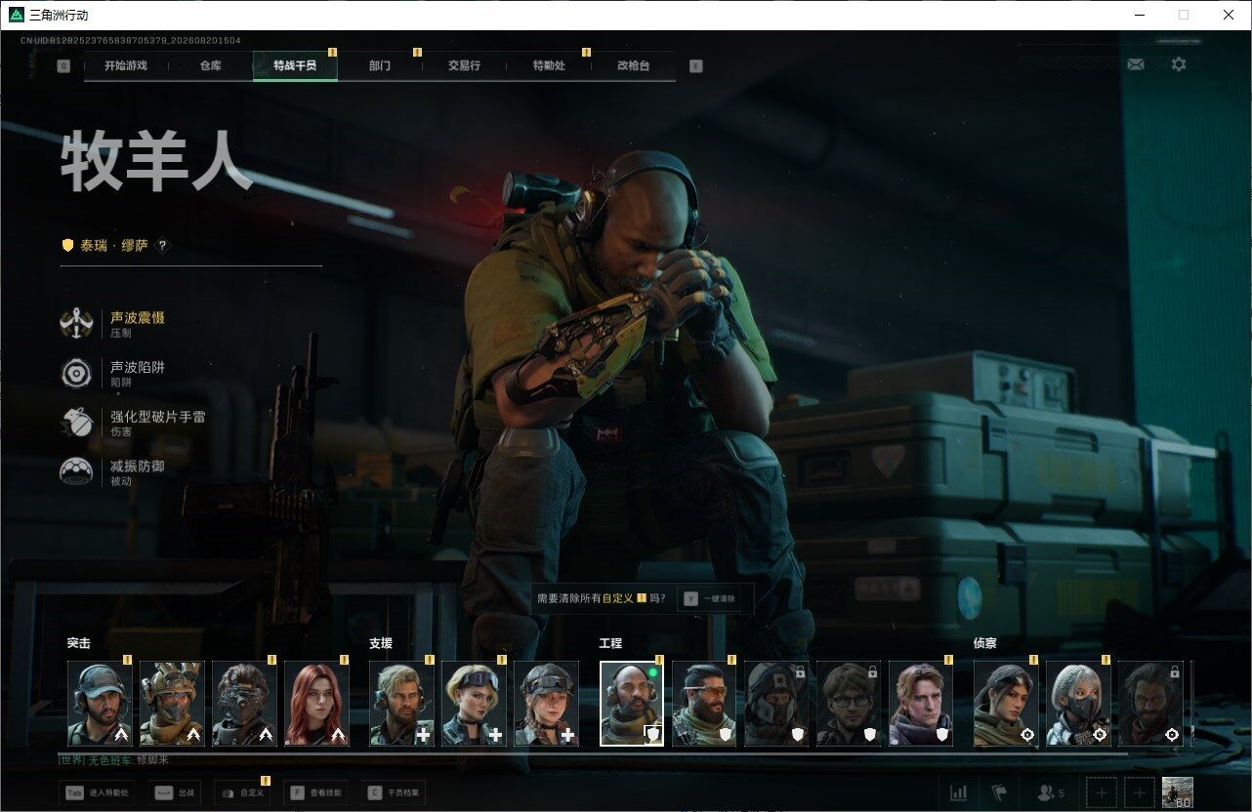The height and width of the screenshot is (812, 1252).
Task: Click the world chat message 无色班车
Action: click(114, 759)
